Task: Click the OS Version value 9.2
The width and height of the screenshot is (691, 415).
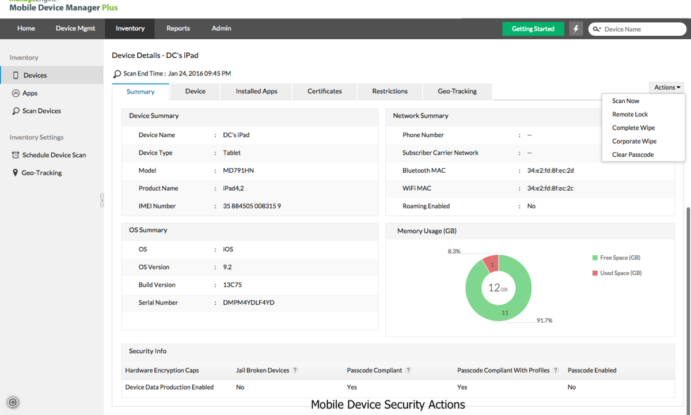Action: click(227, 267)
